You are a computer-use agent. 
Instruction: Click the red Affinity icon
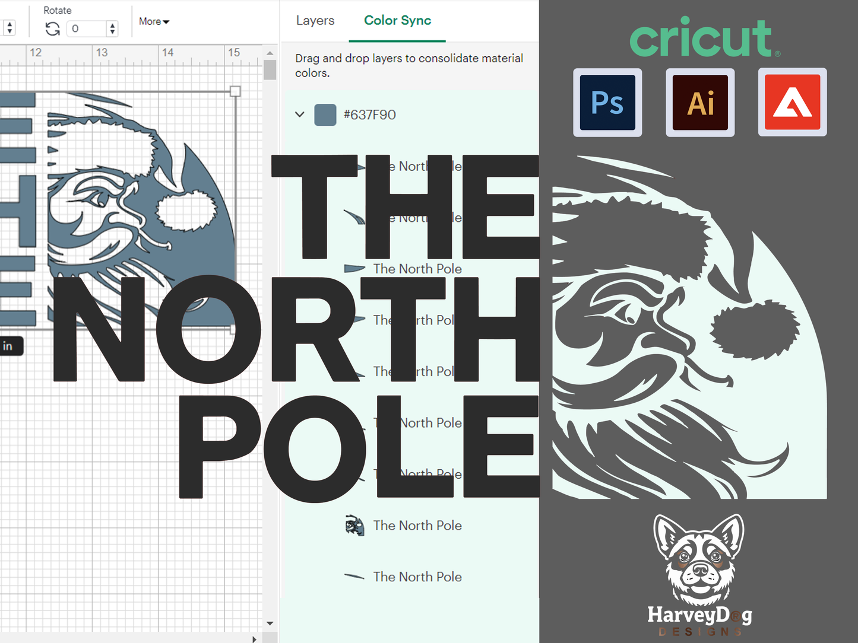(x=793, y=102)
